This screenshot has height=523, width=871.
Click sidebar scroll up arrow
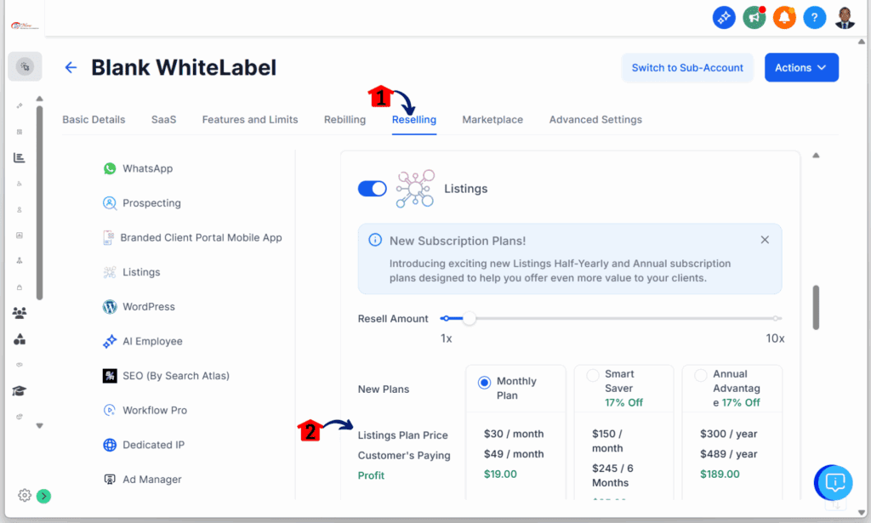pos(39,99)
